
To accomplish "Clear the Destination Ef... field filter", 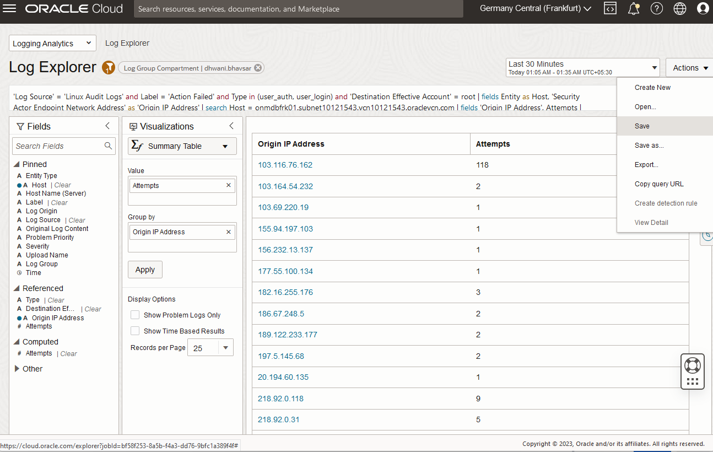I will click(x=93, y=309).
